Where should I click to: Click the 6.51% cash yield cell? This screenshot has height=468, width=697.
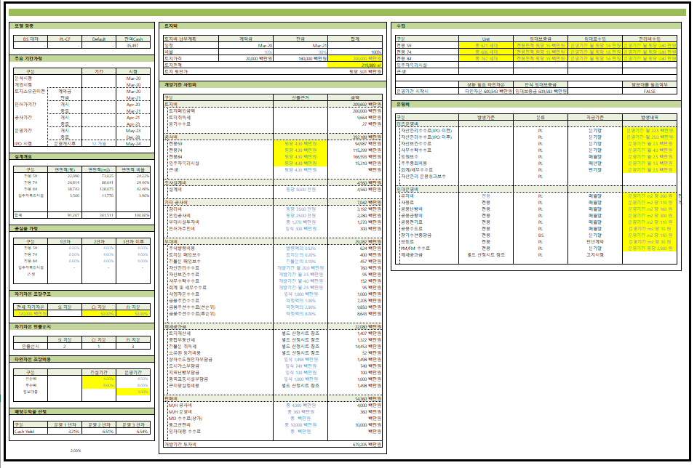coord(99,431)
